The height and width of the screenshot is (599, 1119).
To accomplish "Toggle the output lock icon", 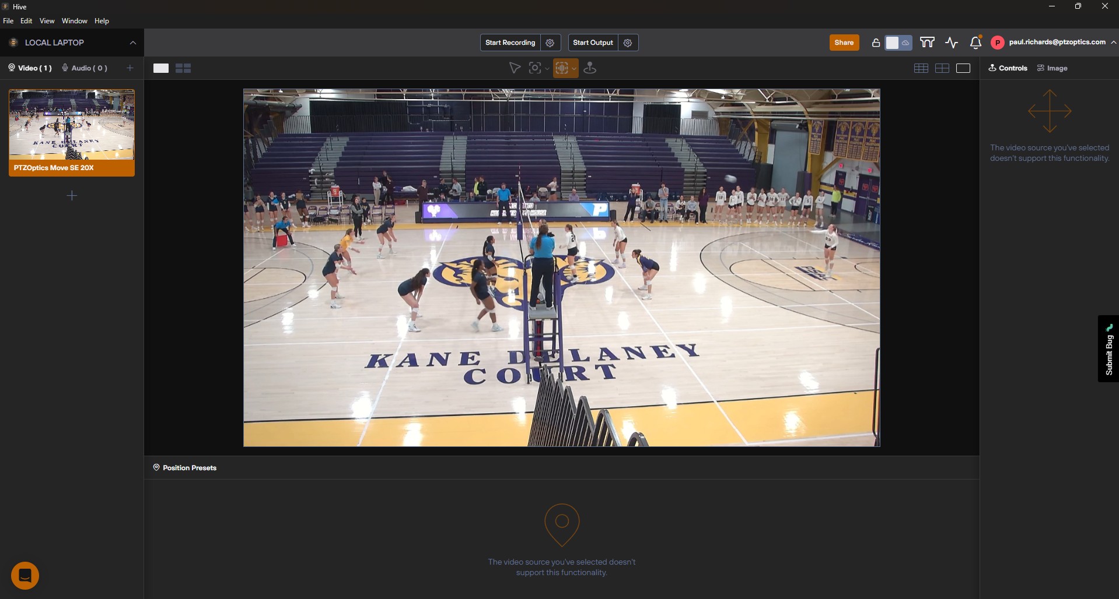I will pyautogui.click(x=875, y=43).
